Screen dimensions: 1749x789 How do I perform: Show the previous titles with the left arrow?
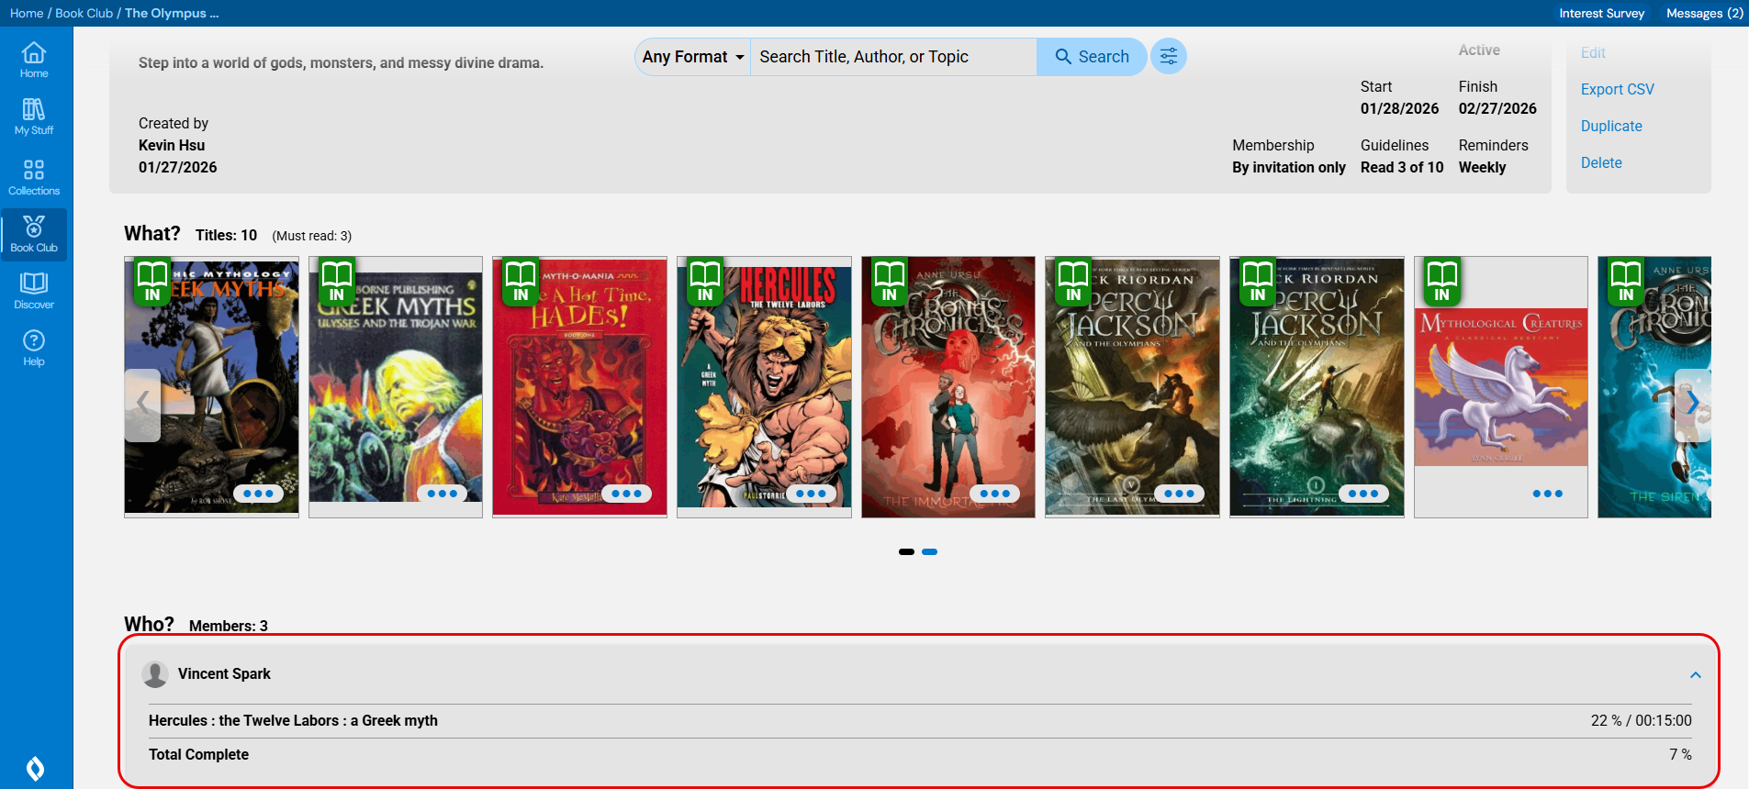pos(142,405)
